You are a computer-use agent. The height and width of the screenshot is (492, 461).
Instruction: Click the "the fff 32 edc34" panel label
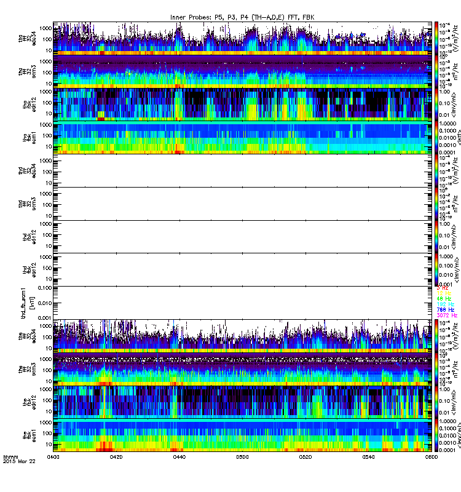(27, 336)
